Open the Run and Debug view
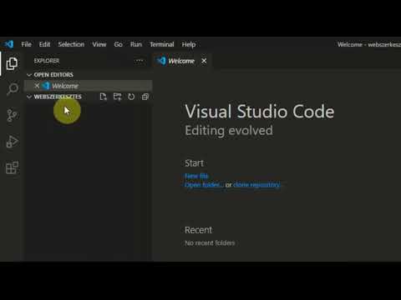 [x=13, y=142]
